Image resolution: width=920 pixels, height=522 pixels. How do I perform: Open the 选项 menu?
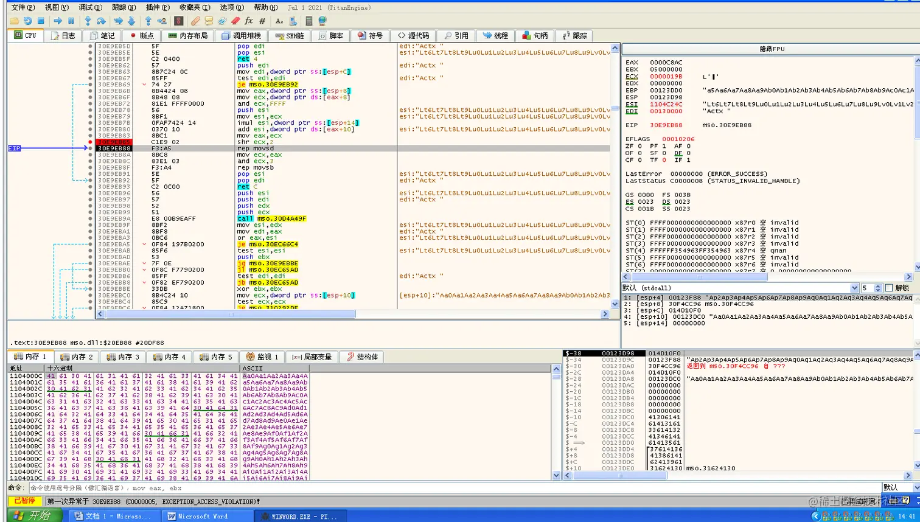click(x=232, y=7)
